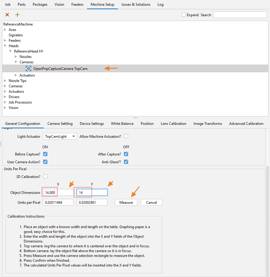Expand the Actuators node under ReferenceHead

16,75
